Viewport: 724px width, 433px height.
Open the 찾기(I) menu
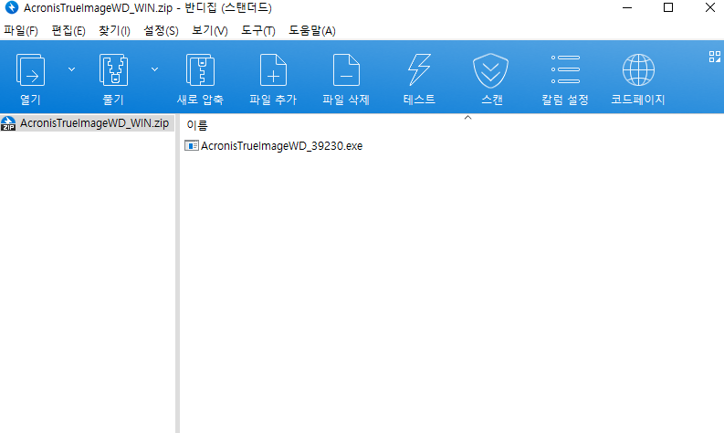pos(114,31)
